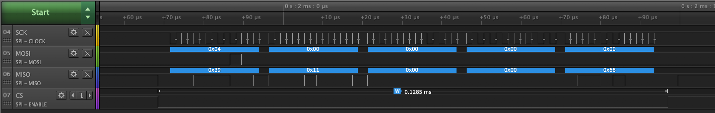The width and height of the screenshot is (715, 113).
Task: Jump to next CS edge arrow
Action: [90, 95]
